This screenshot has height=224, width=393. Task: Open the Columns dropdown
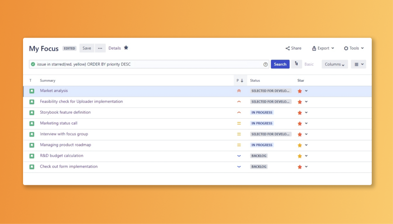click(x=335, y=64)
